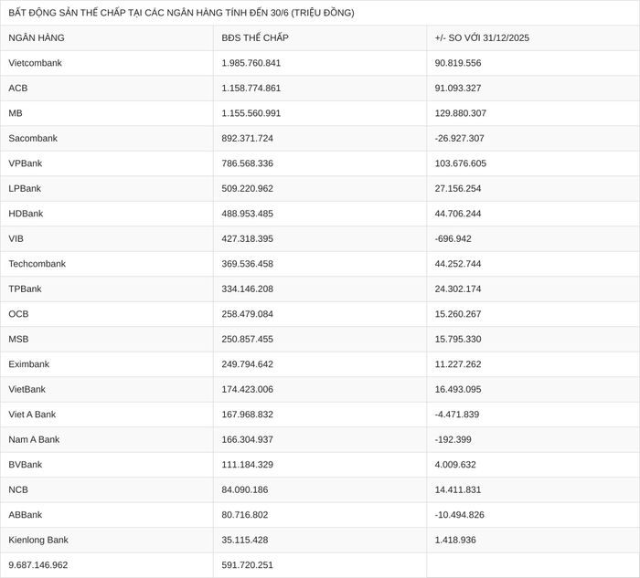Click the Kienlong Bank name cell
The image size is (640, 578).
[107, 540]
